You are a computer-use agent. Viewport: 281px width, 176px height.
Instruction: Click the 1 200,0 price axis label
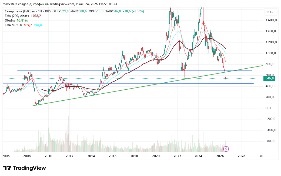tap(271, 42)
